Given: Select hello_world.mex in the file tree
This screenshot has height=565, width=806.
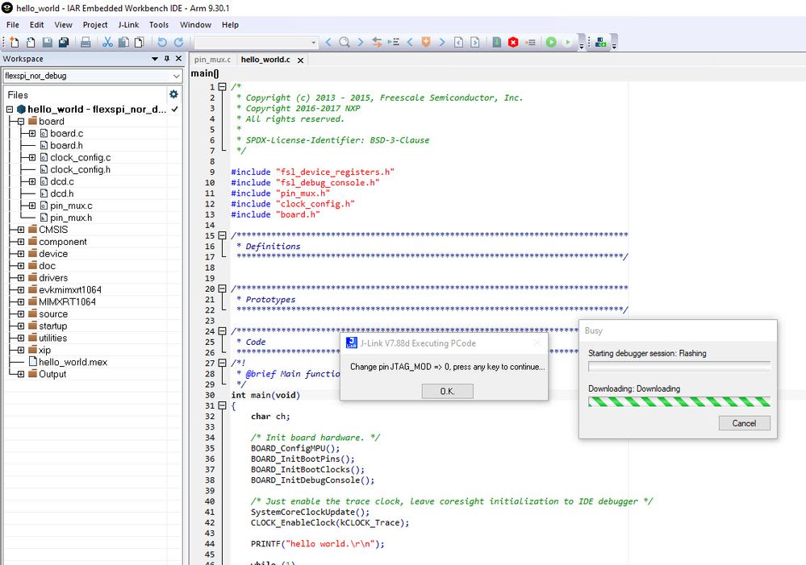Looking at the screenshot, I should point(73,362).
